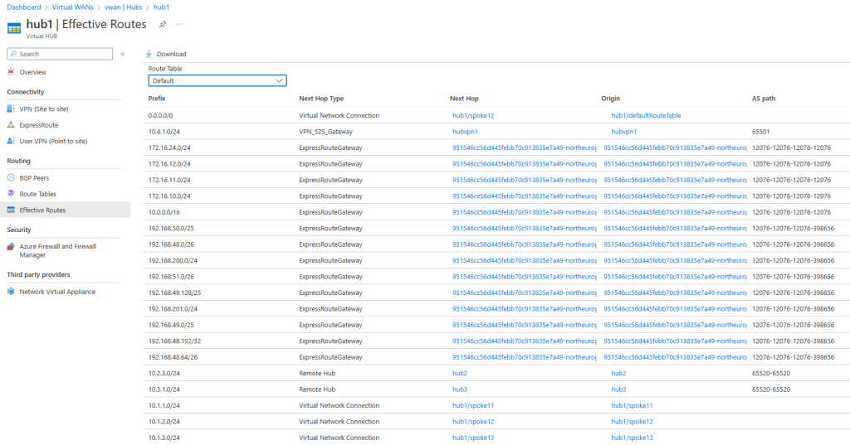Viewport: 850px width, 445px height.
Task: Click the Prefix column header
Action: [x=157, y=99]
